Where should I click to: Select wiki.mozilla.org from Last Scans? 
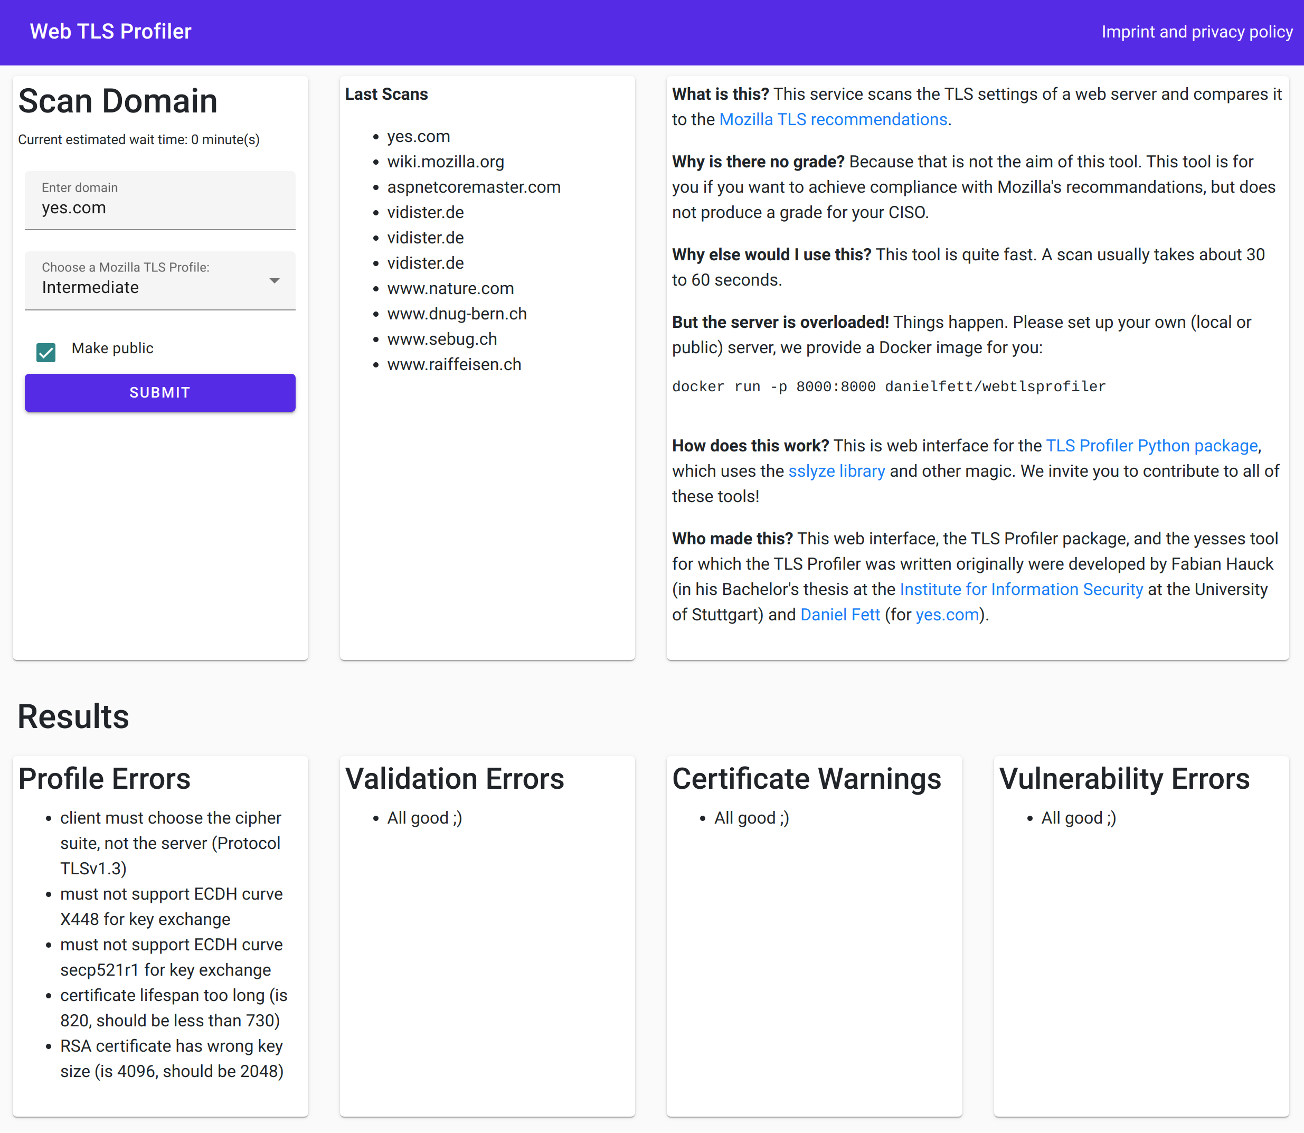[x=445, y=162]
